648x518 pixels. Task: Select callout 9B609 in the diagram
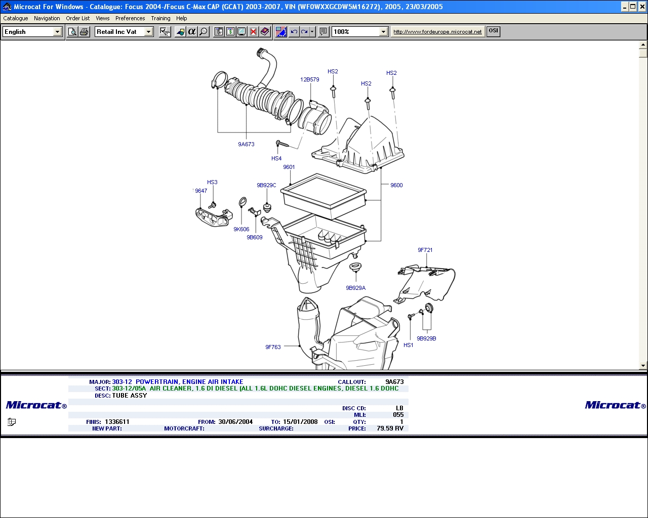click(x=255, y=237)
